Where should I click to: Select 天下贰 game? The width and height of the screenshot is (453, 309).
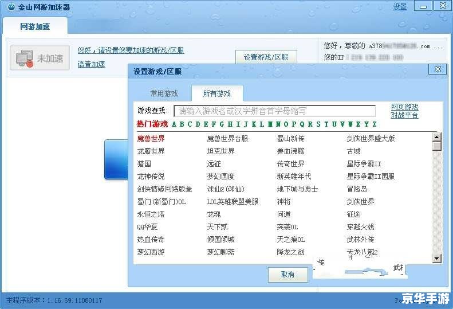click(x=217, y=227)
